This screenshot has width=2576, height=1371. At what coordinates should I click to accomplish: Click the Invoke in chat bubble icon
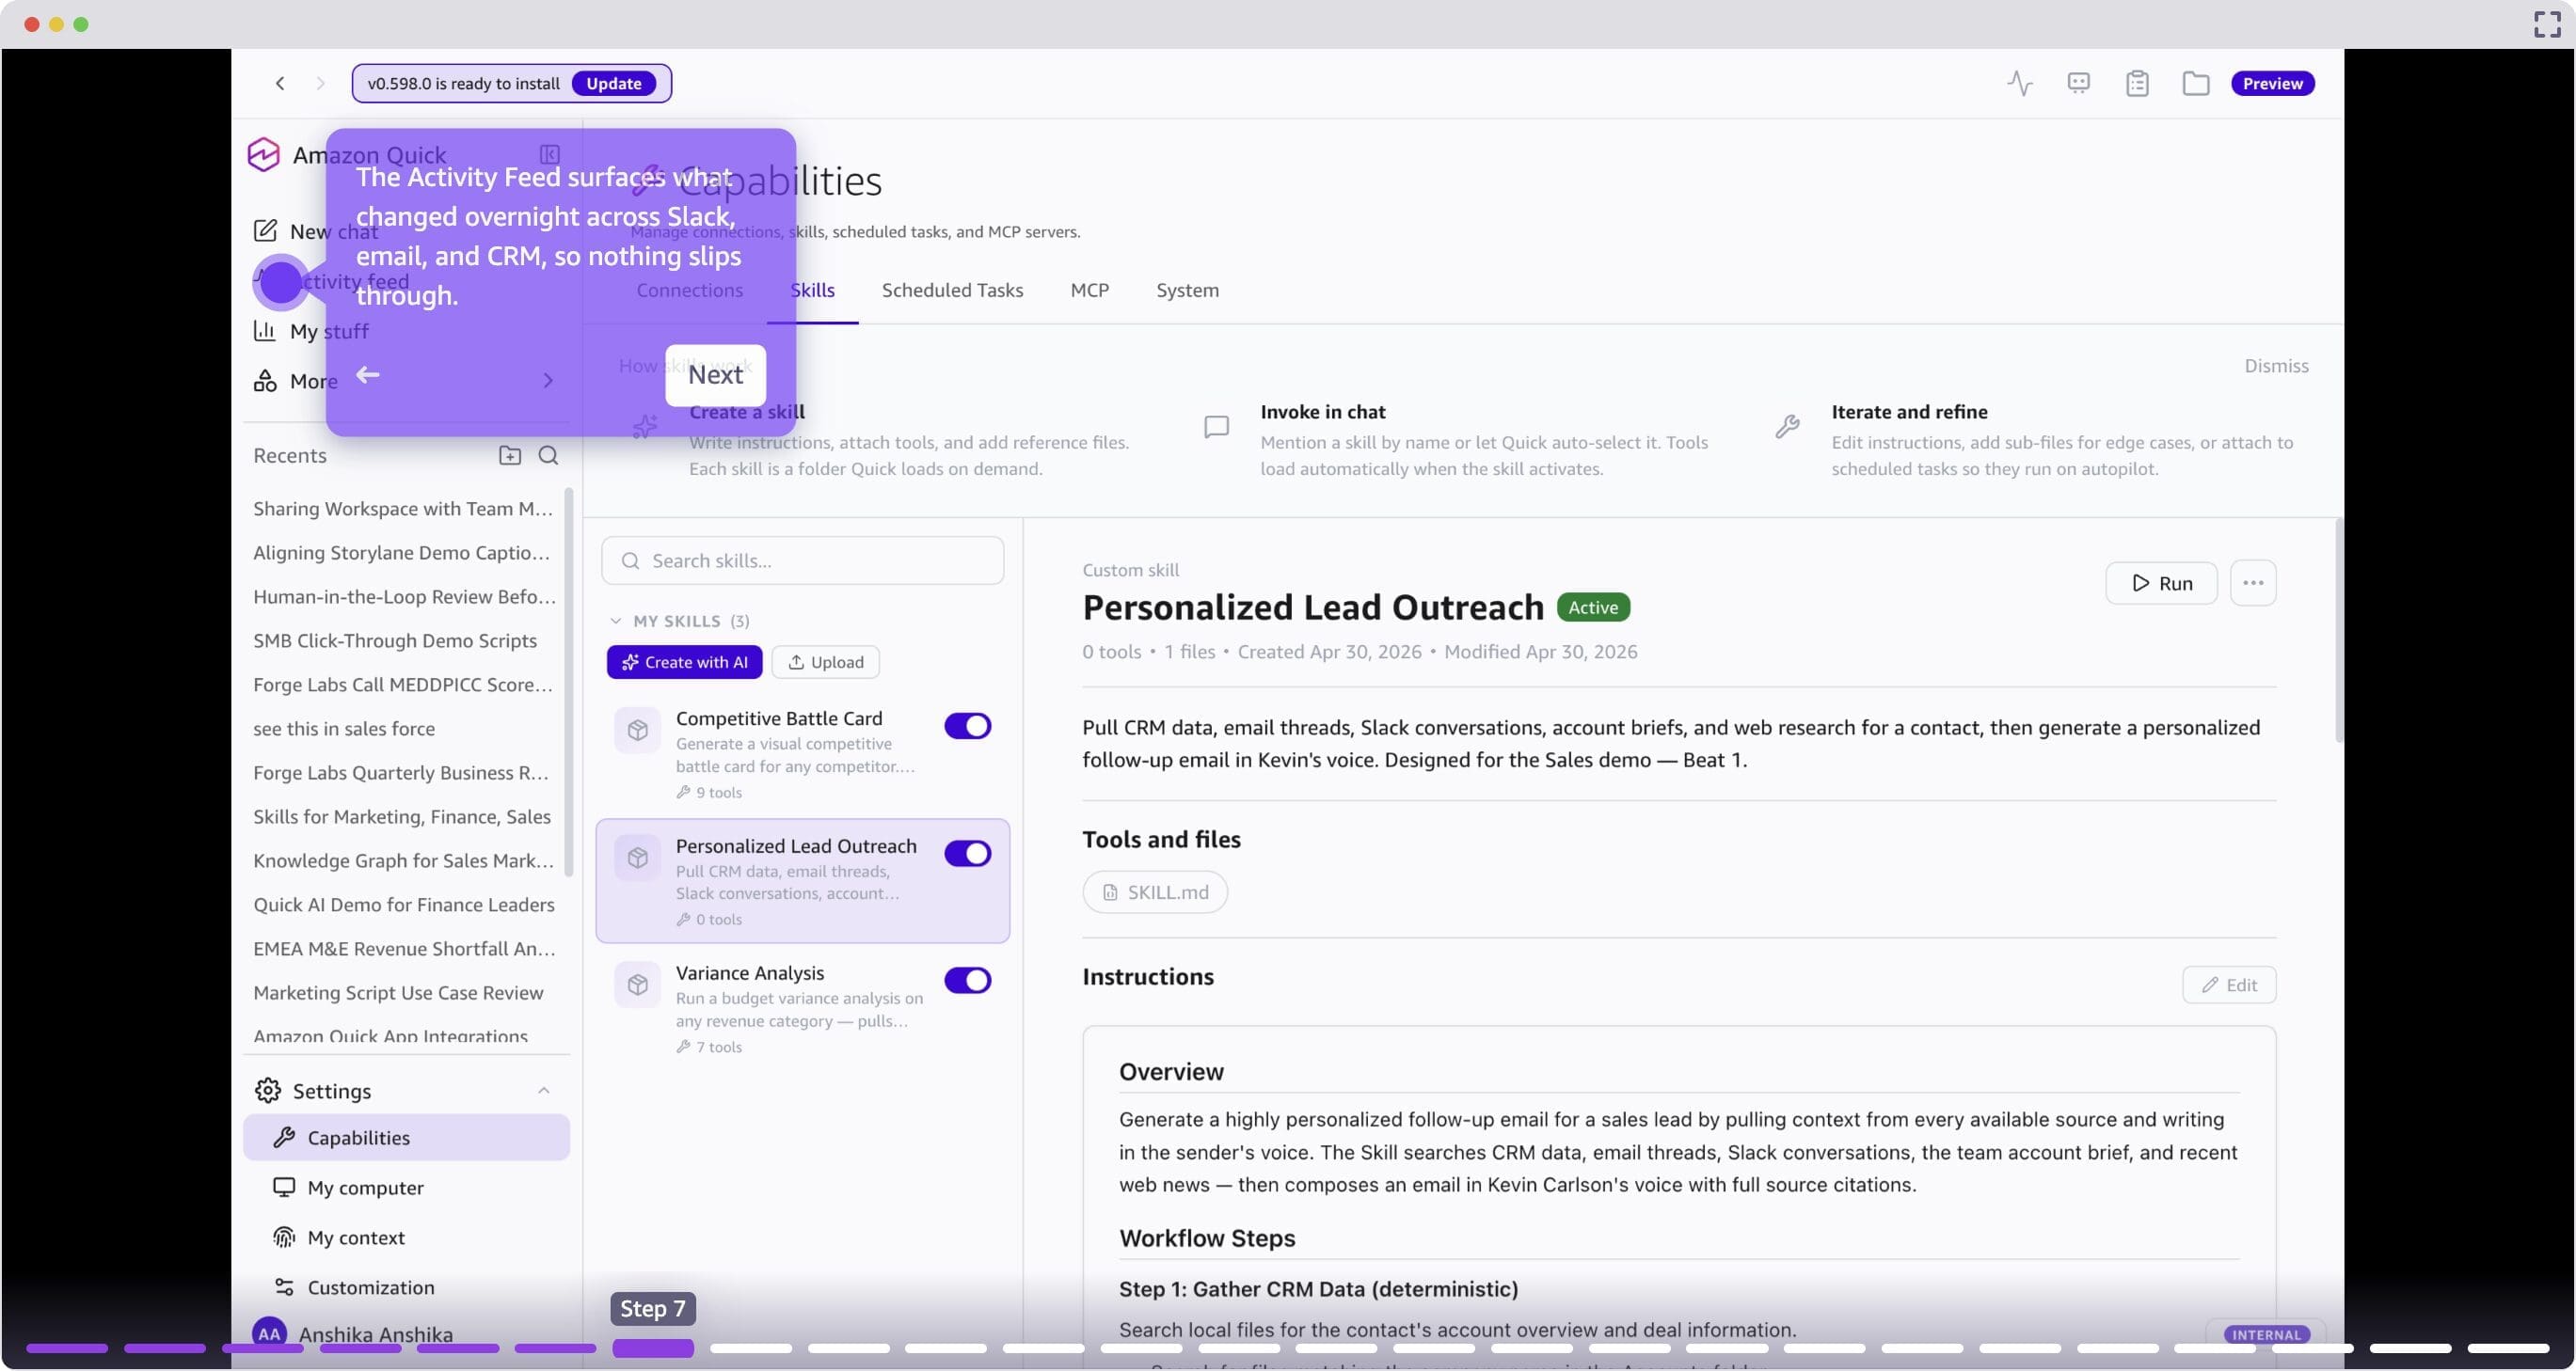coord(1216,427)
